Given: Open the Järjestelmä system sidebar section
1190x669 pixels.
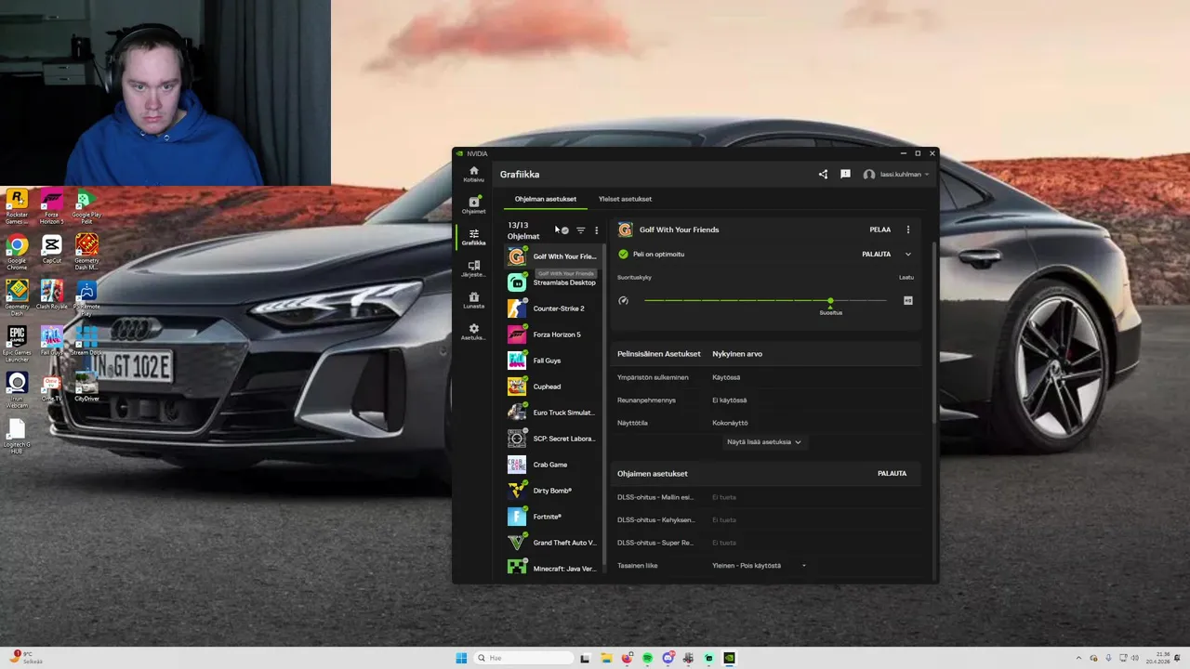Looking at the screenshot, I should pyautogui.click(x=473, y=269).
